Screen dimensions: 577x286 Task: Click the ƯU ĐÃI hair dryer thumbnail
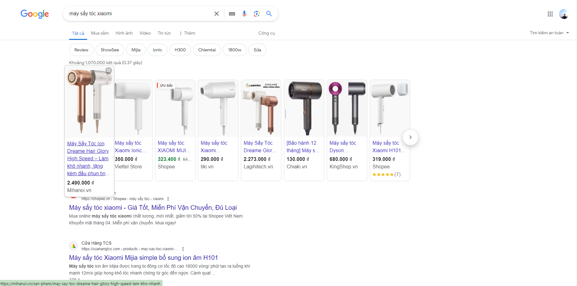click(x=175, y=108)
